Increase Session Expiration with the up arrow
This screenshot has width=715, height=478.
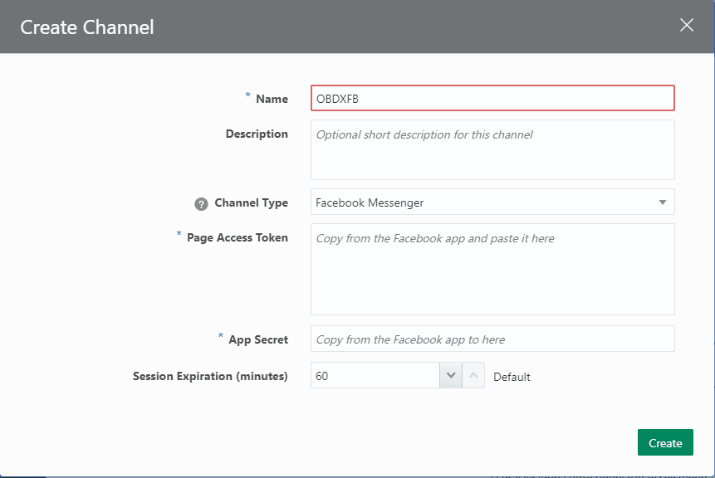tap(473, 375)
